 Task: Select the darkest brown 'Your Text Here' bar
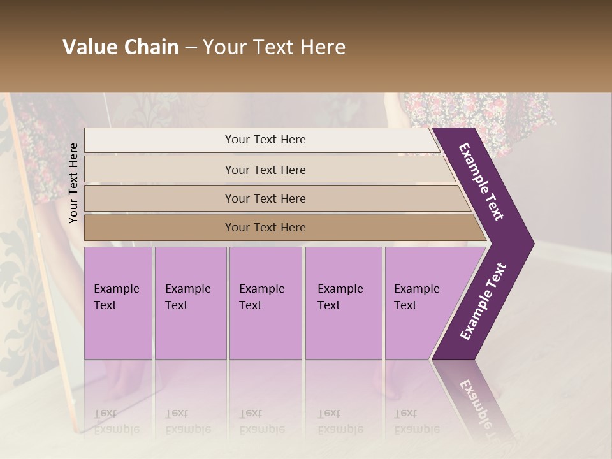tap(285, 228)
